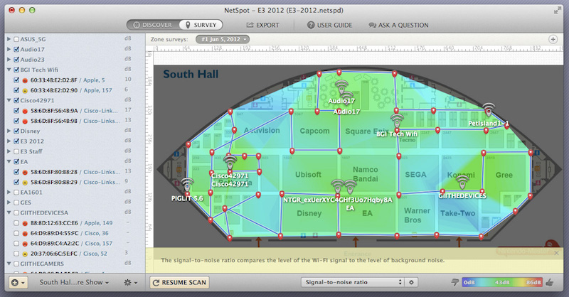Screen dimensions: 569x297
Task: Click the Resume Scan button
Action: (x=179, y=282)
